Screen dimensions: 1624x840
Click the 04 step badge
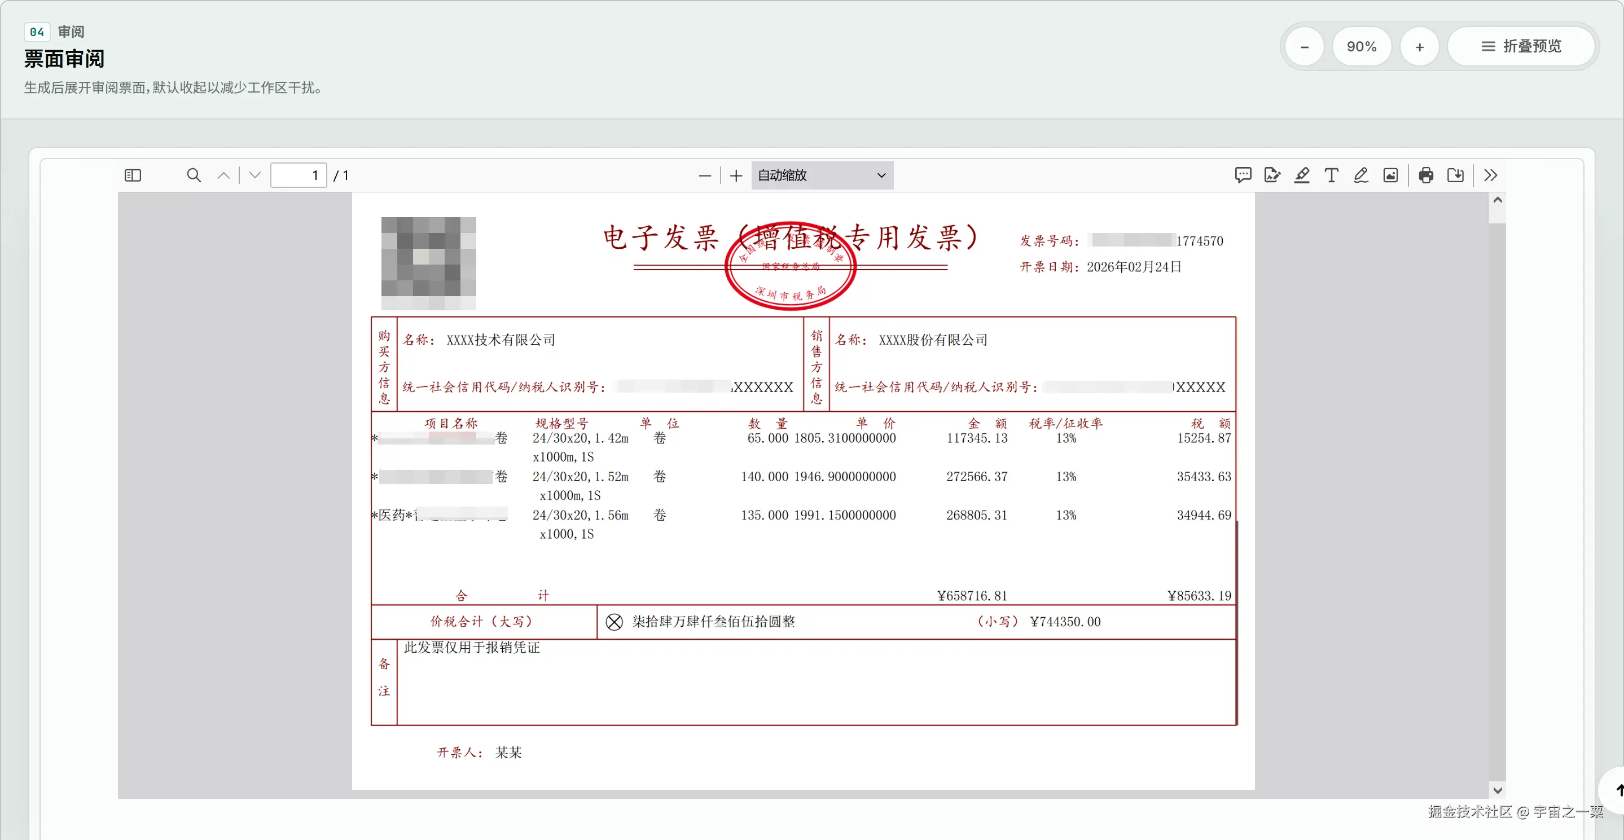37,32
